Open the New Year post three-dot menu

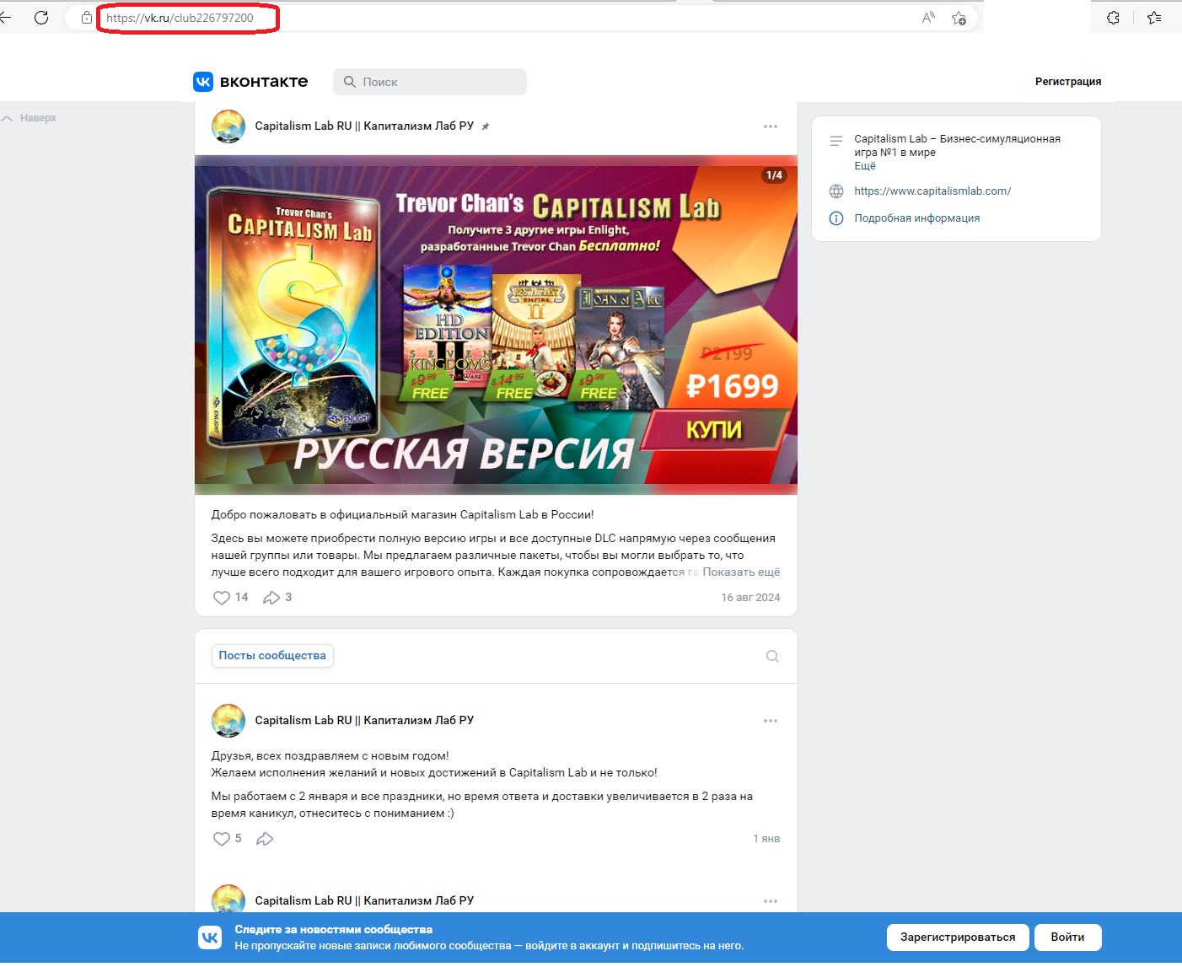771,721
